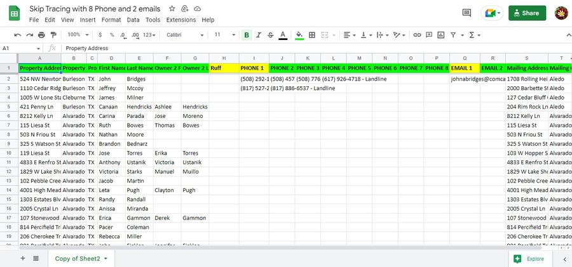Select the yellow Ruff header cell

click(224, 68)
